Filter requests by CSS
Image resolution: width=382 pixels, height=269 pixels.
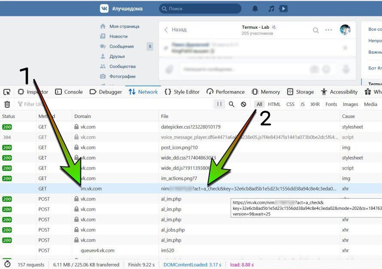point(291,104)
